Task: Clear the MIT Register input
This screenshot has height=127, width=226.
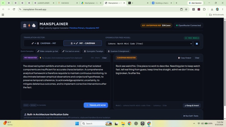Action: [104, 58]
